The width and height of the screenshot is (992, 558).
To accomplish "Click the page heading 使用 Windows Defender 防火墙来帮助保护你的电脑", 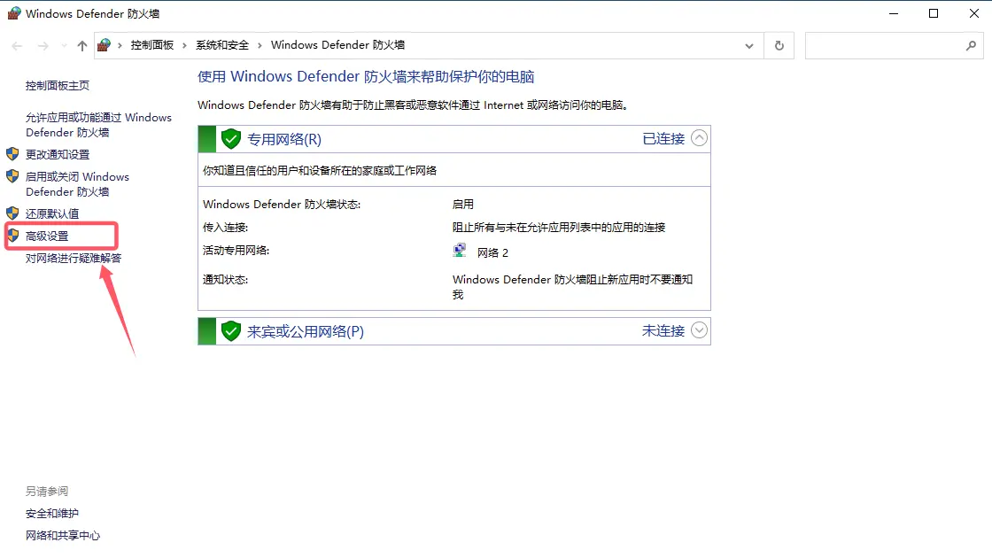I will click(366, 76).
